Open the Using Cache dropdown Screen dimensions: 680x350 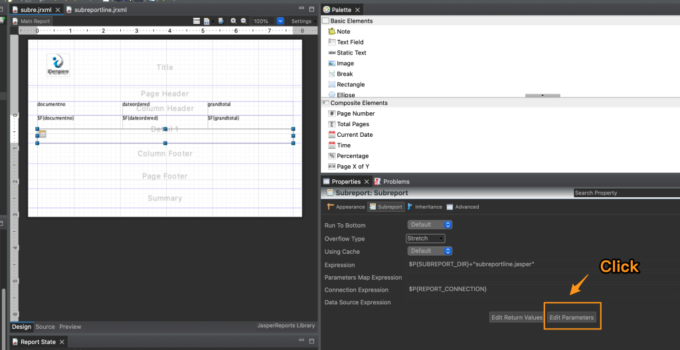(430, 251)
